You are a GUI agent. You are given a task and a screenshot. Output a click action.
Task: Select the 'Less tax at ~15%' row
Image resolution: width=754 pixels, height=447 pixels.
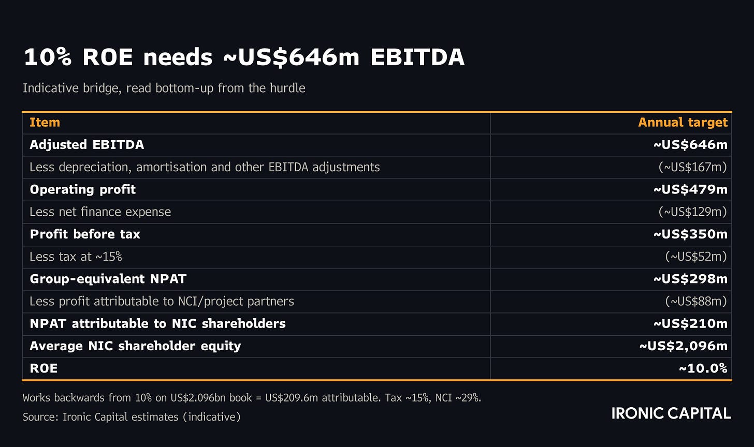(x=377, y=257)
